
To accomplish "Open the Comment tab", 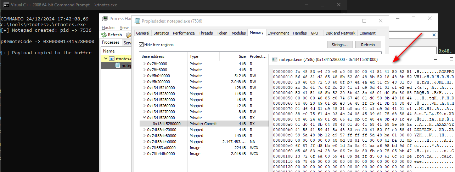I will (x=367, y=33).
